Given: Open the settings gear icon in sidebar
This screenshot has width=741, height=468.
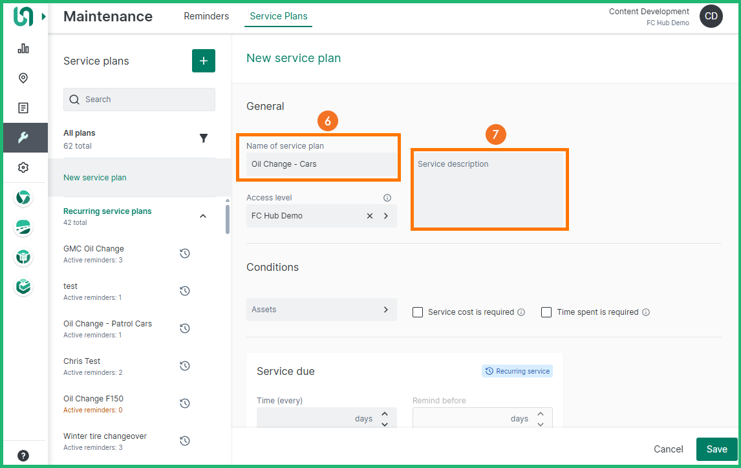Looking at the screenshot, I should tap(23, 167).
